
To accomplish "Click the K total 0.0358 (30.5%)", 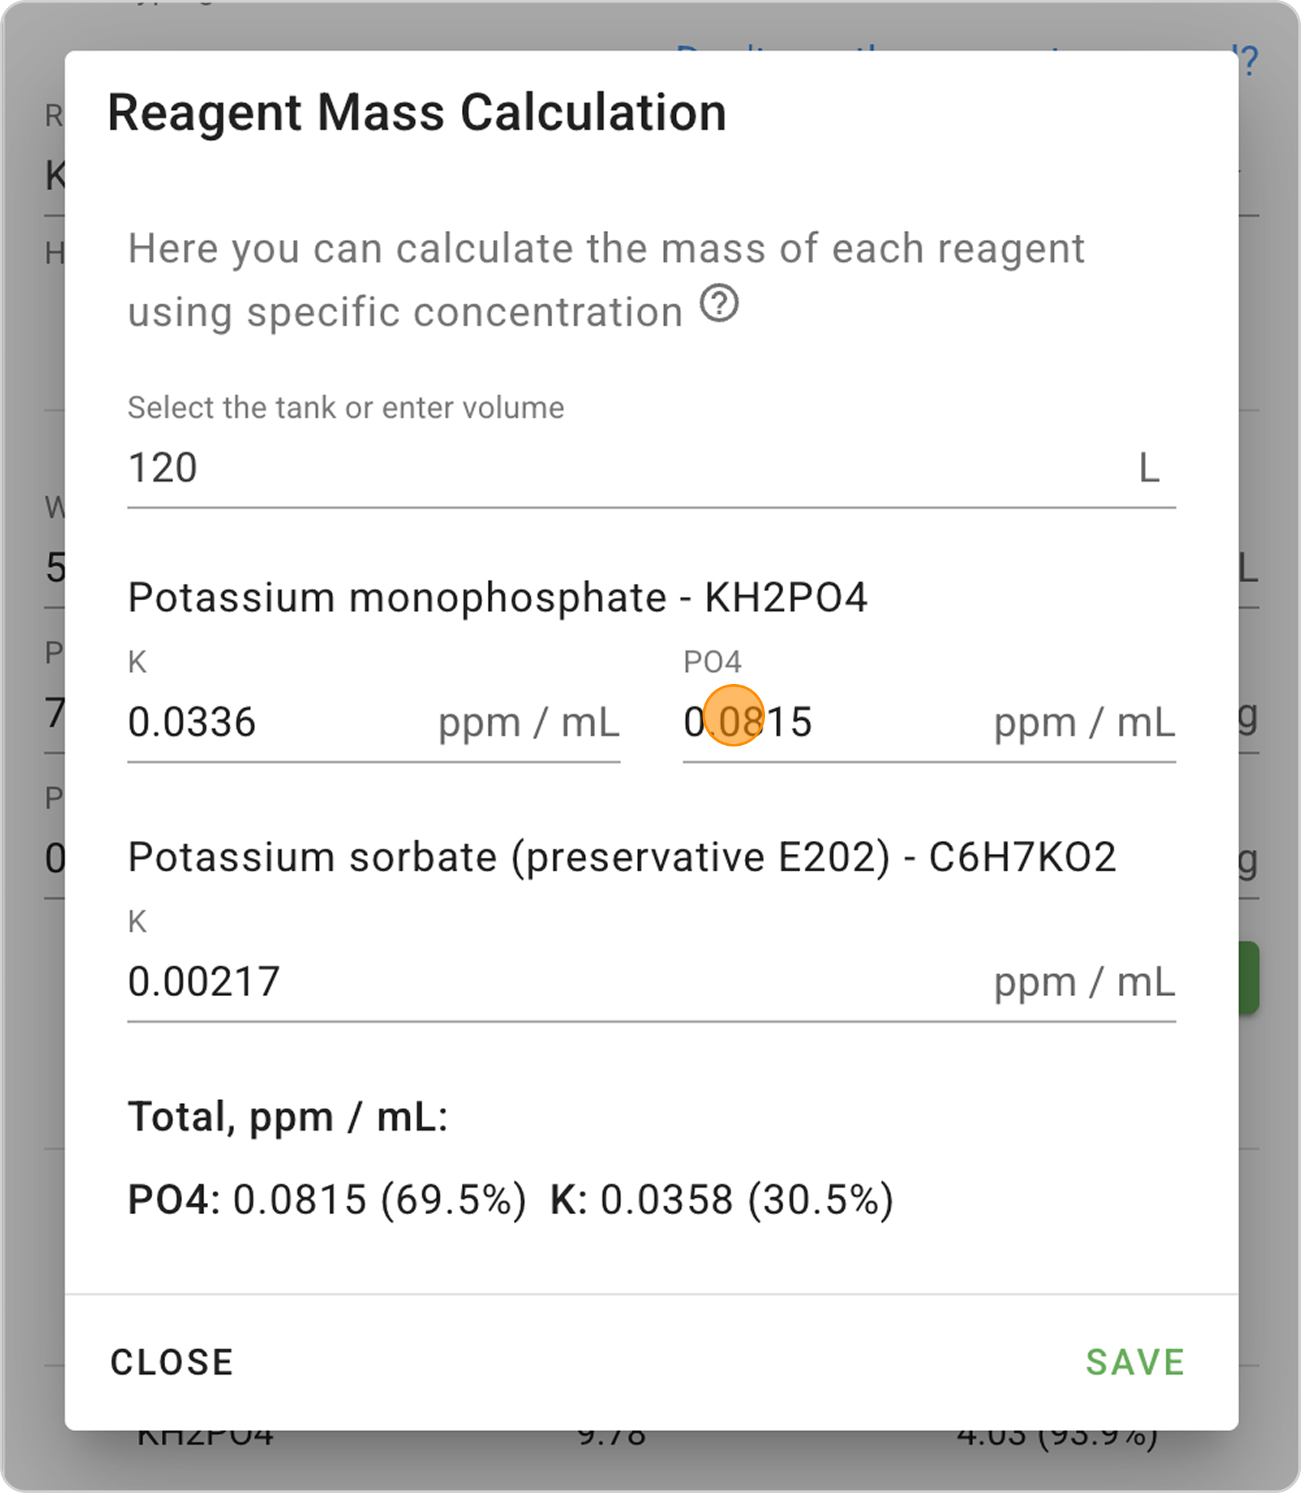I will (721, 1199).
